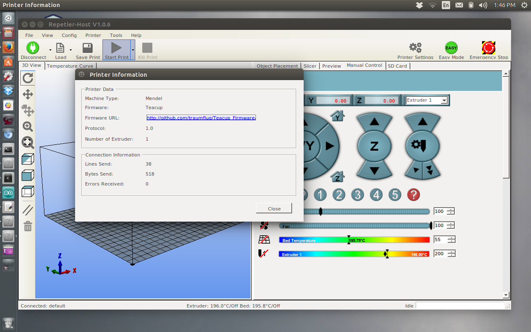Switch to top view wireframe cube icon
Image resolution: width=531 pixels, height=332 pixels.
pyautogui.click(x=28, y=191)
